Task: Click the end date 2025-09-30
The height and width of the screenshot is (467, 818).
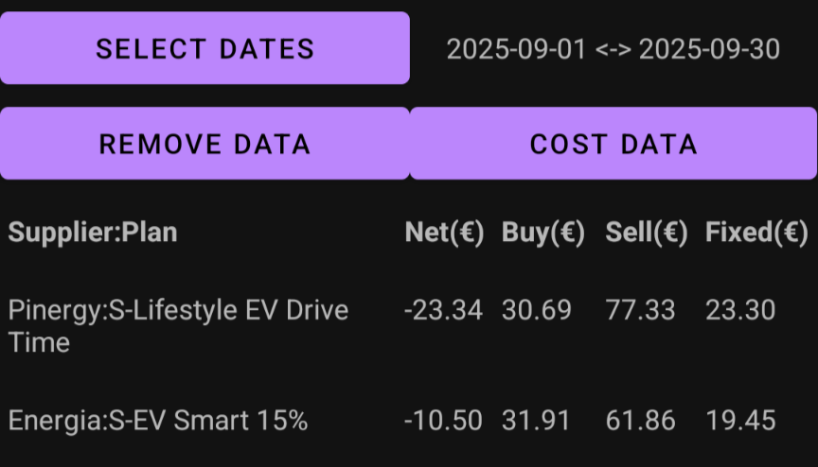Action: pos(709,49)
